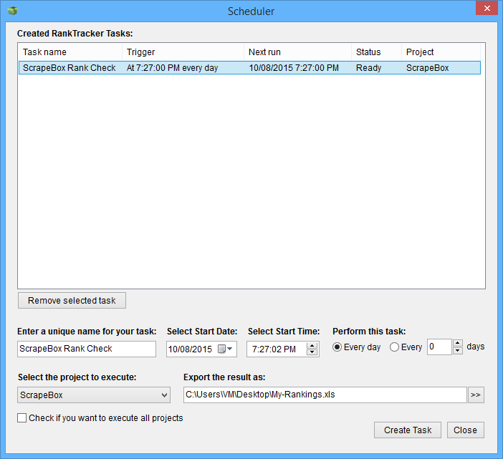Click the >> browse export path button
This screenshot has height=459, width=503.
coord(476,395)
